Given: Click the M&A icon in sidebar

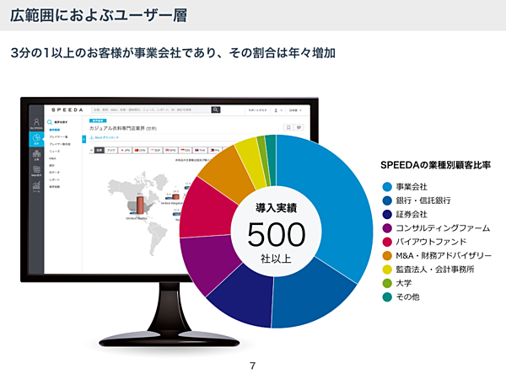Looking at the screenshot, I should (x=35, y=173).
